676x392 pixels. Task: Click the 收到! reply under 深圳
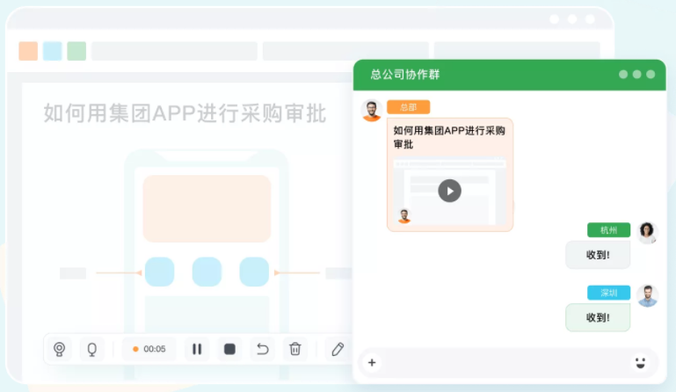point(598,318)
